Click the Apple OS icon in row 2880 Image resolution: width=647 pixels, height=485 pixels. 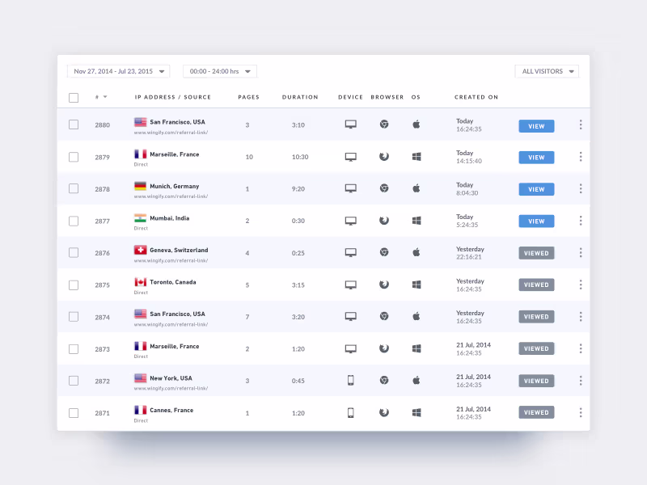click(417, 124)
